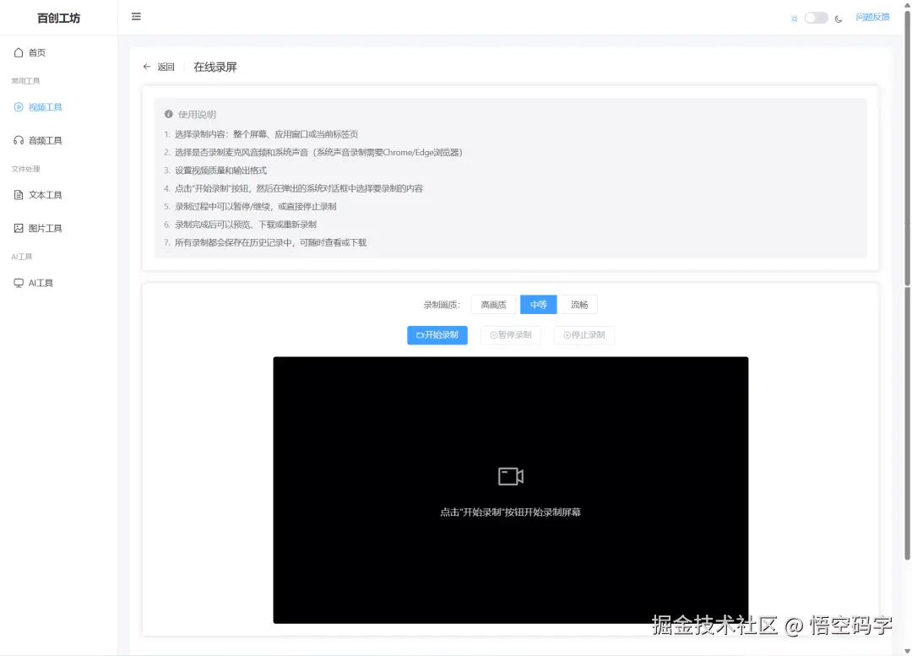This screenshot has width=912, height=656.
Task: Click the 返回 back link
Action: pyautogui.click(x=160, y=66)
